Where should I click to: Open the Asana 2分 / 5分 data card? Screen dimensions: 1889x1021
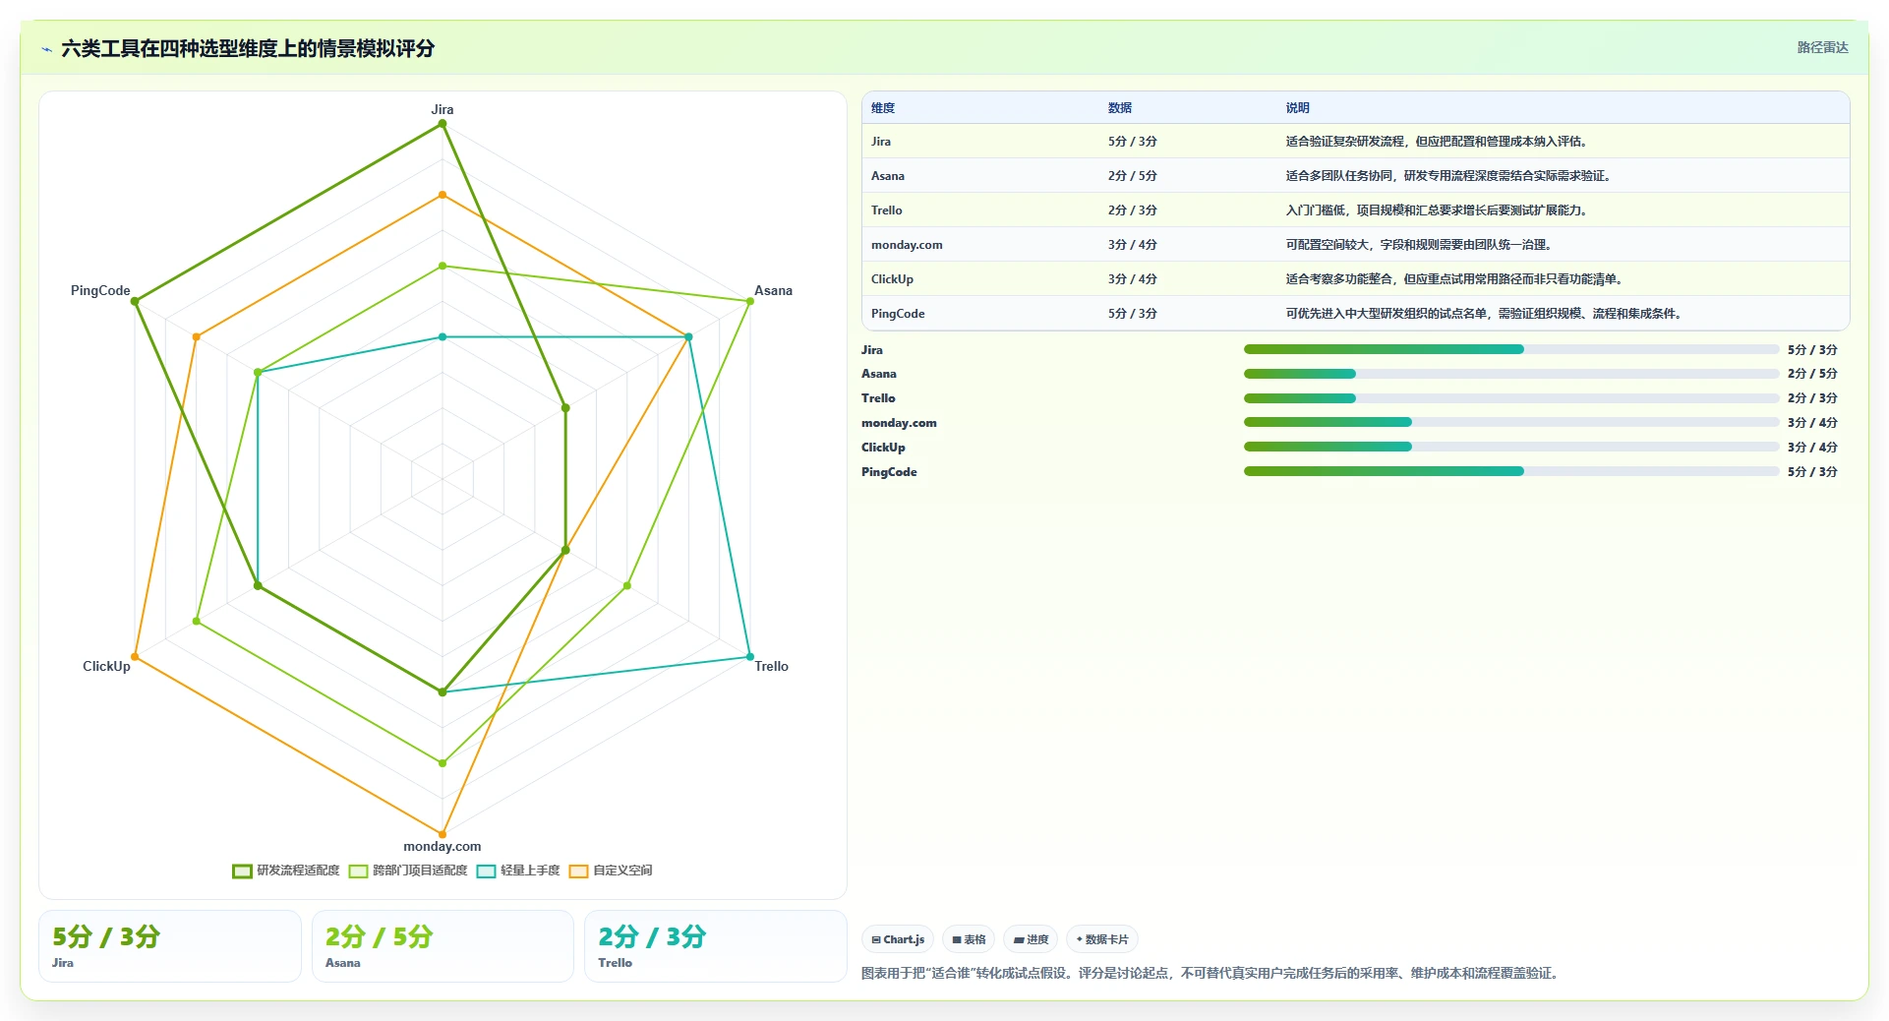click(x=443, y=946)
